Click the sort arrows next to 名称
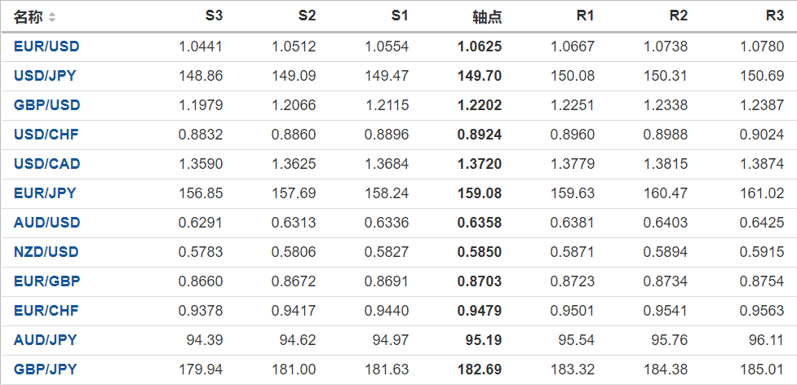The width and height of the screenshot is (797, 385). click(52, 17)
